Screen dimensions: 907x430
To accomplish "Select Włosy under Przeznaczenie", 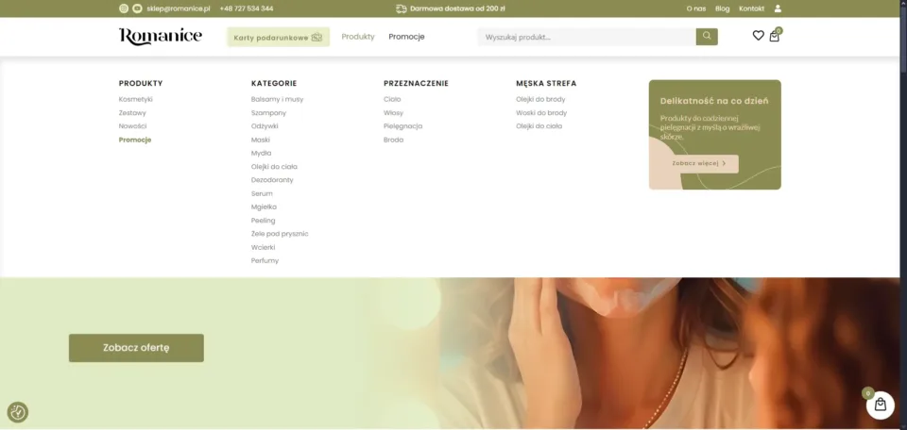I will [393, 112].
